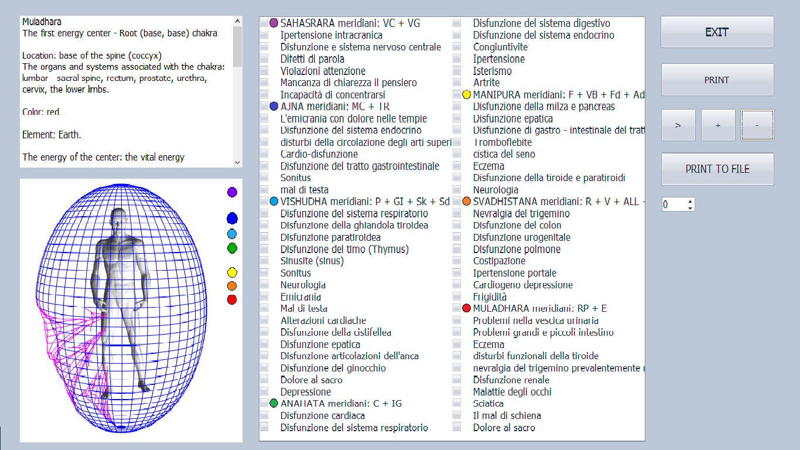
Task: Click the EXIT button
Action: click(x=717, y=32)
